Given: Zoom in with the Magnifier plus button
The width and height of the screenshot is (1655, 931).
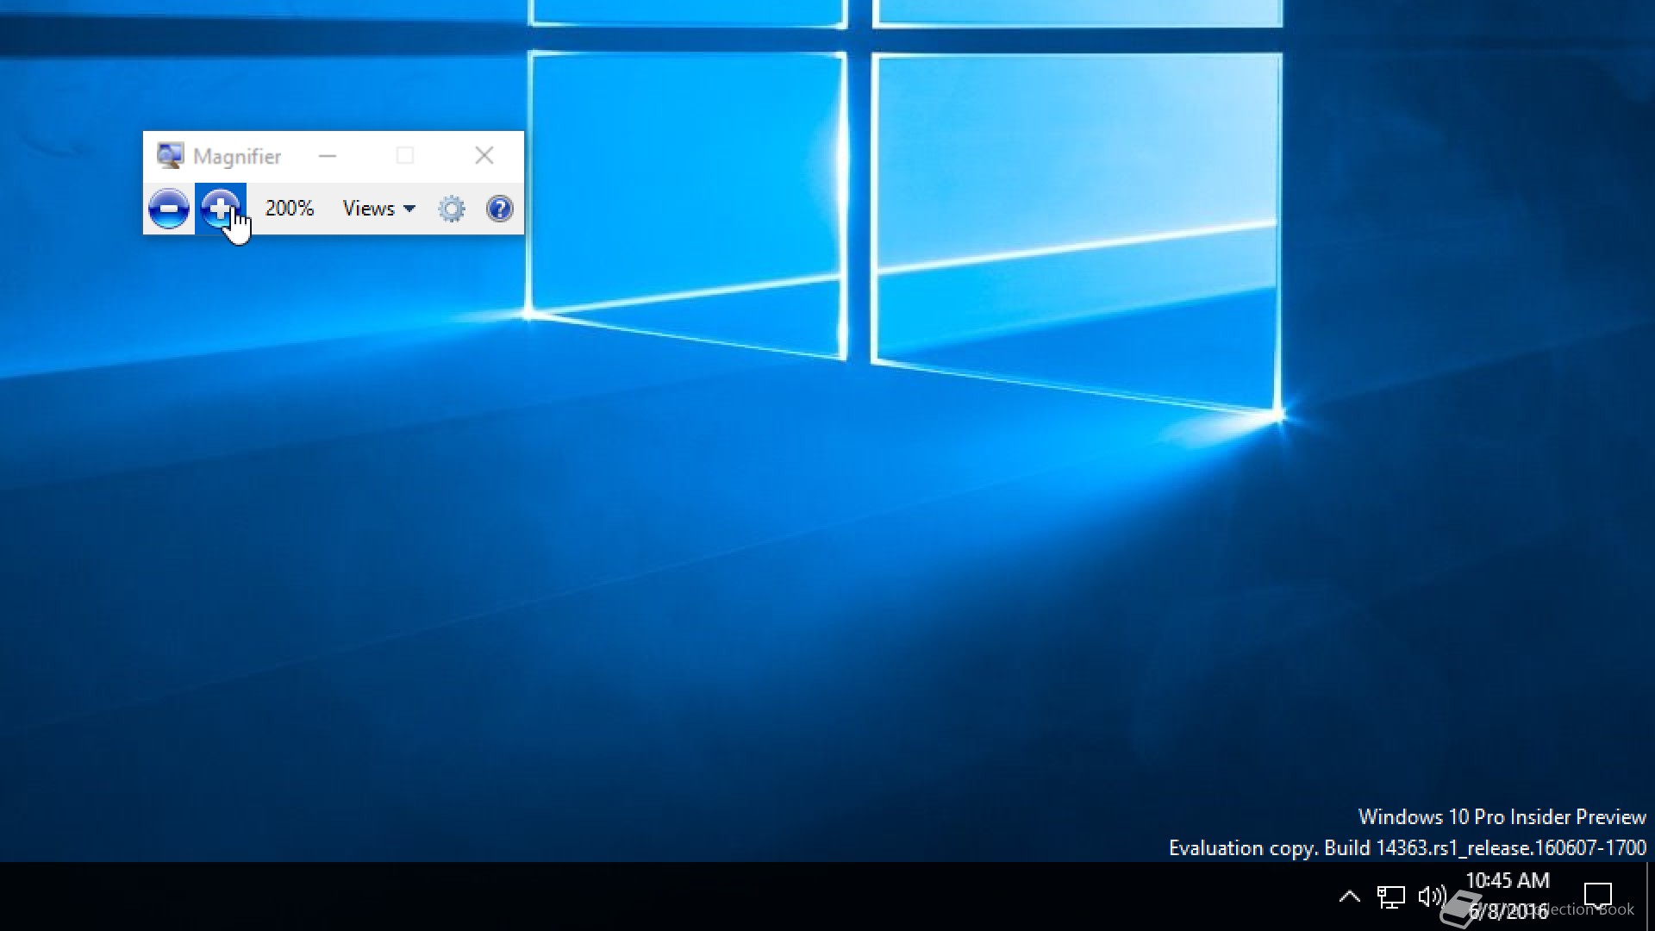Looking at the screenshot, I should click(x=221, y=209).
